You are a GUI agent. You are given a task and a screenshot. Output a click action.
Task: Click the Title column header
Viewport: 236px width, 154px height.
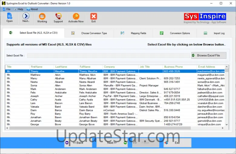[17, 67]
